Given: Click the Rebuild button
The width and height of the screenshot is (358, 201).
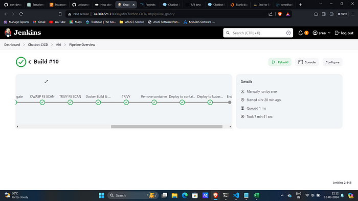Looking at the screenshot, I should 280,62.
